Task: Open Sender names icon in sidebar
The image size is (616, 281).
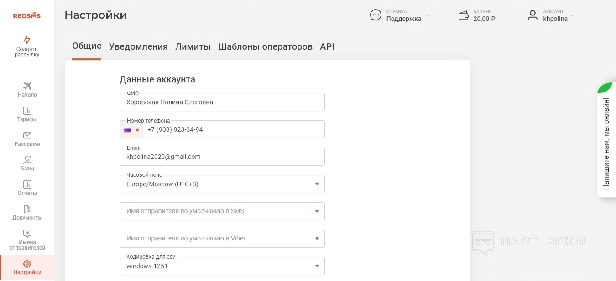Action: coord(27,234)
